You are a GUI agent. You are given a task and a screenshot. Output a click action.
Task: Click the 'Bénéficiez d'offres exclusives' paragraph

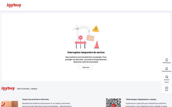[47, 105]
